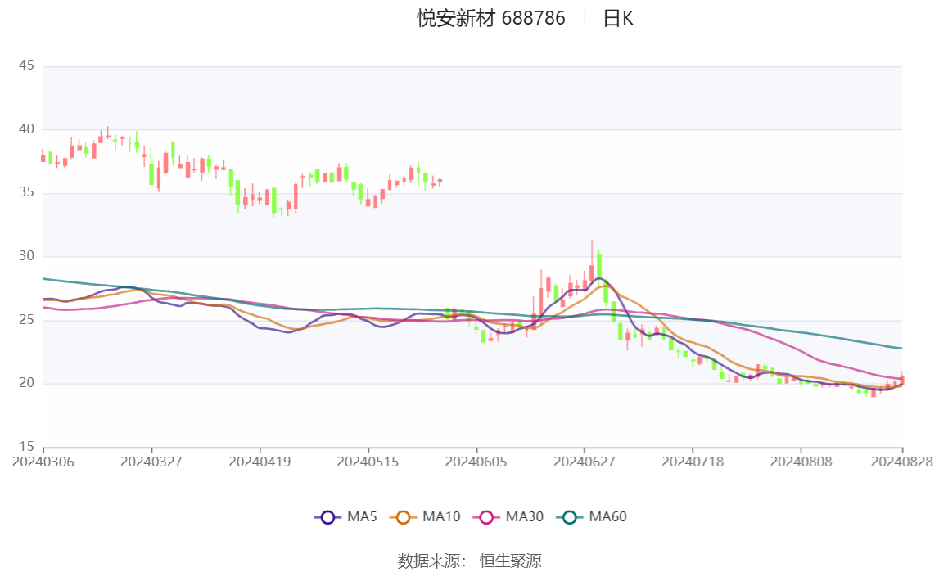Screen dimensions: 939x572
Task: Click the 20240718 date axis label
Action: click(693, 462)
